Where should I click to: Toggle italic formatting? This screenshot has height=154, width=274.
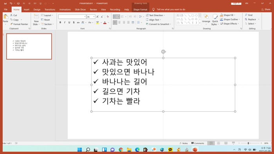[x=65, y=23]
